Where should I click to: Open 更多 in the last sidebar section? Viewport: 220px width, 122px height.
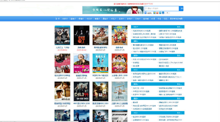(x=179, y=113)
